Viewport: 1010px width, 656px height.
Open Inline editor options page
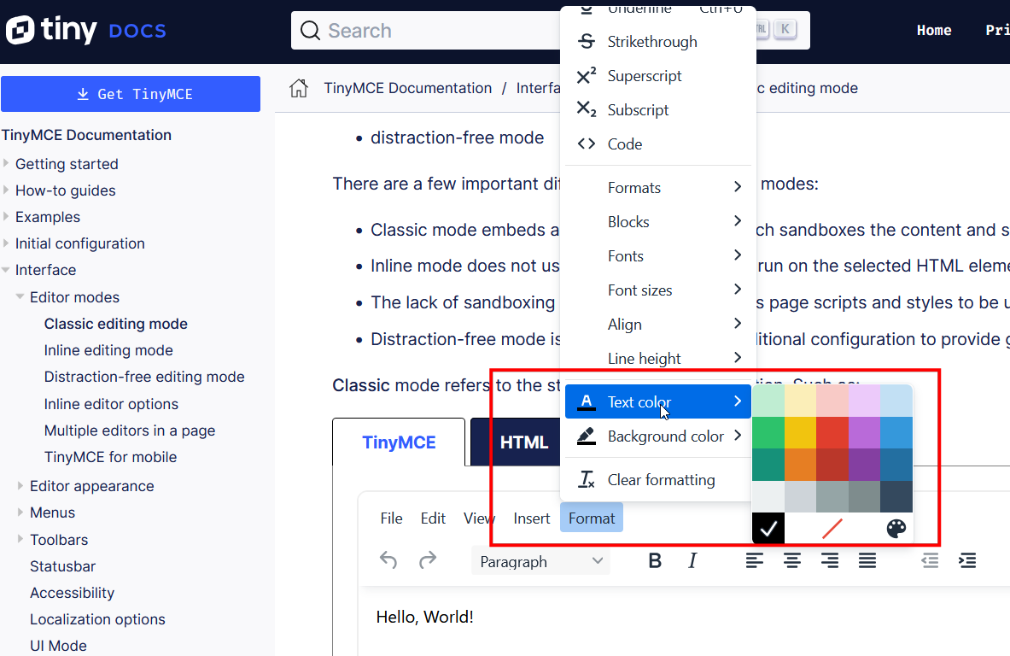tap(111, 404)
